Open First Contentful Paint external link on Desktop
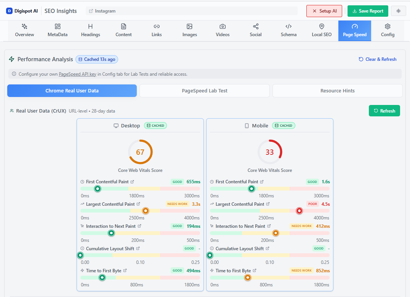 coord(133,182)
